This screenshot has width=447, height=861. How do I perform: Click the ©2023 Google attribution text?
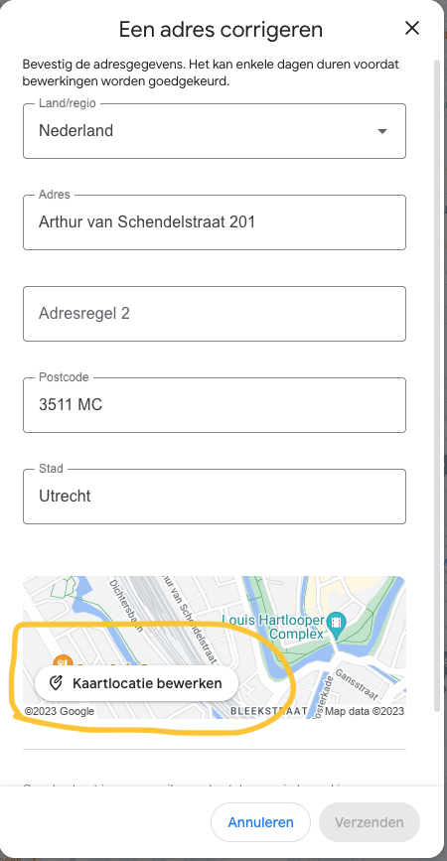[x=60, y=711]
